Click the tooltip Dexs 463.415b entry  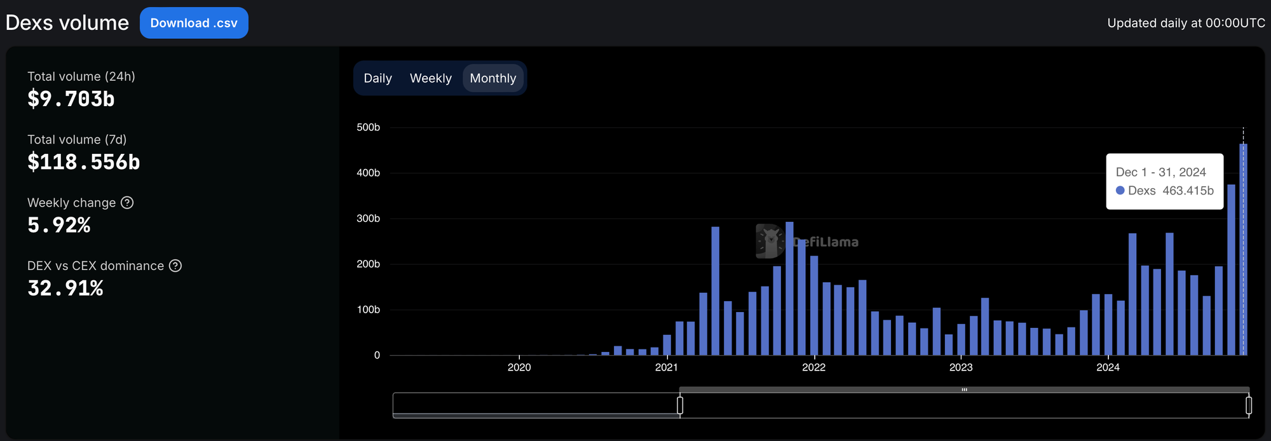(x=1165, y=191)
